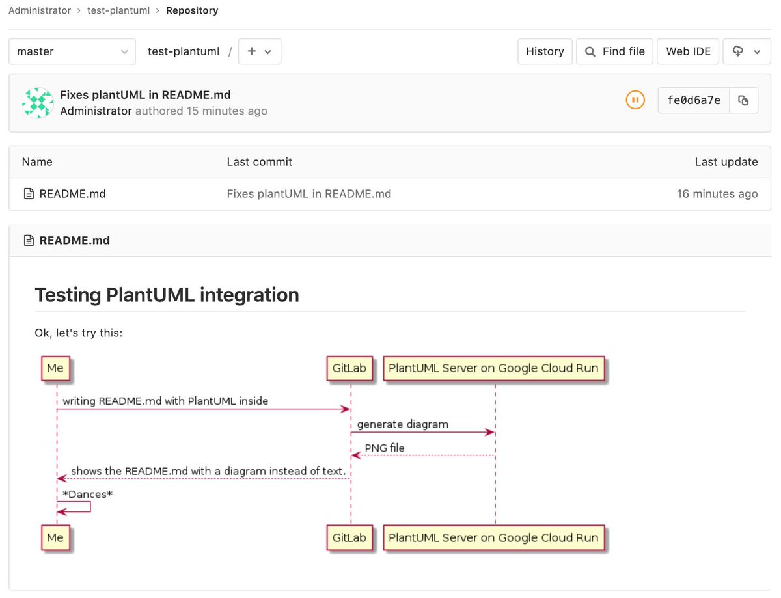Click the plus icon to add file

[253, 51]
